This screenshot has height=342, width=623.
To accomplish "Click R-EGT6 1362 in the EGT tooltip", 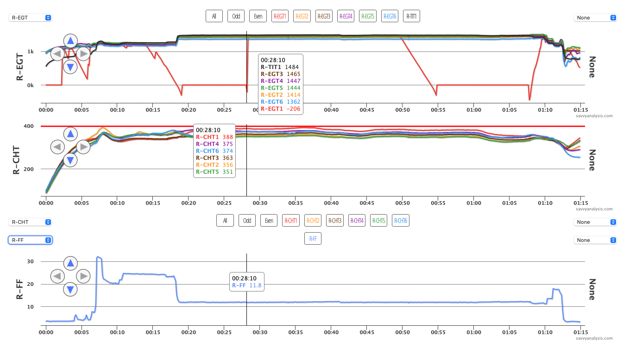I will [x=281, y=102].
